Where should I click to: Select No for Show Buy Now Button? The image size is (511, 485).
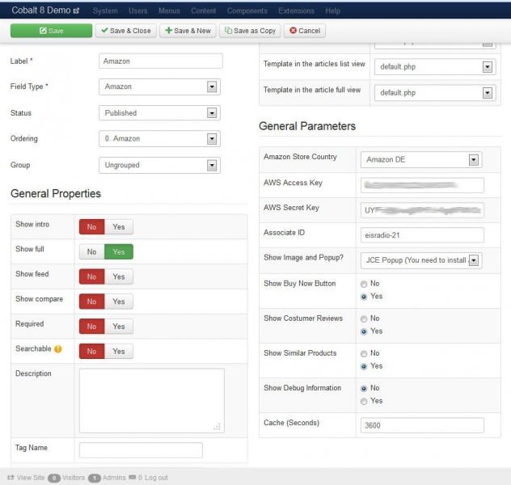click(x=364, y=284)
